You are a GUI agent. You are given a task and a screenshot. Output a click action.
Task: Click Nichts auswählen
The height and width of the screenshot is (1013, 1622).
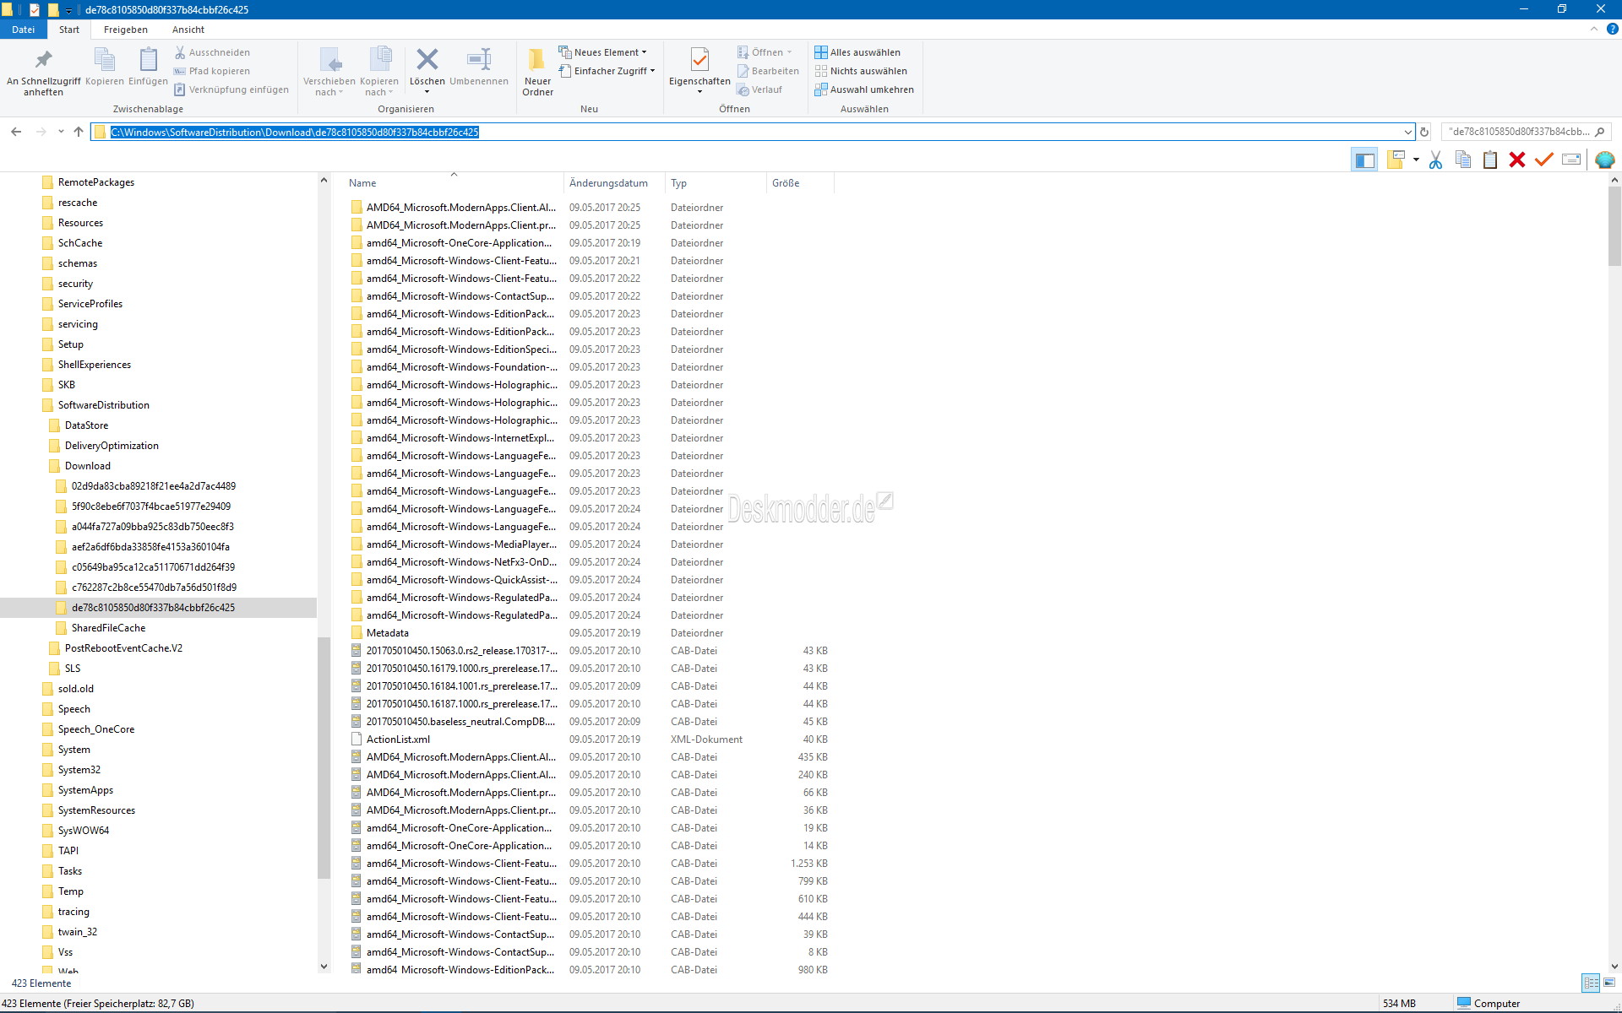click(861, 71)
